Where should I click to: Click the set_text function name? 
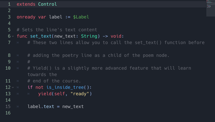41,36
